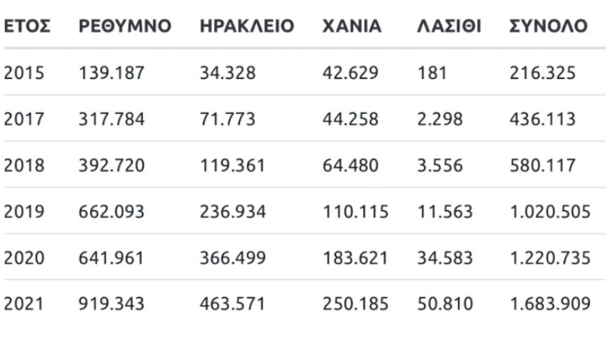
Task: Click the 2015 year cell
Action: (24, 73)
